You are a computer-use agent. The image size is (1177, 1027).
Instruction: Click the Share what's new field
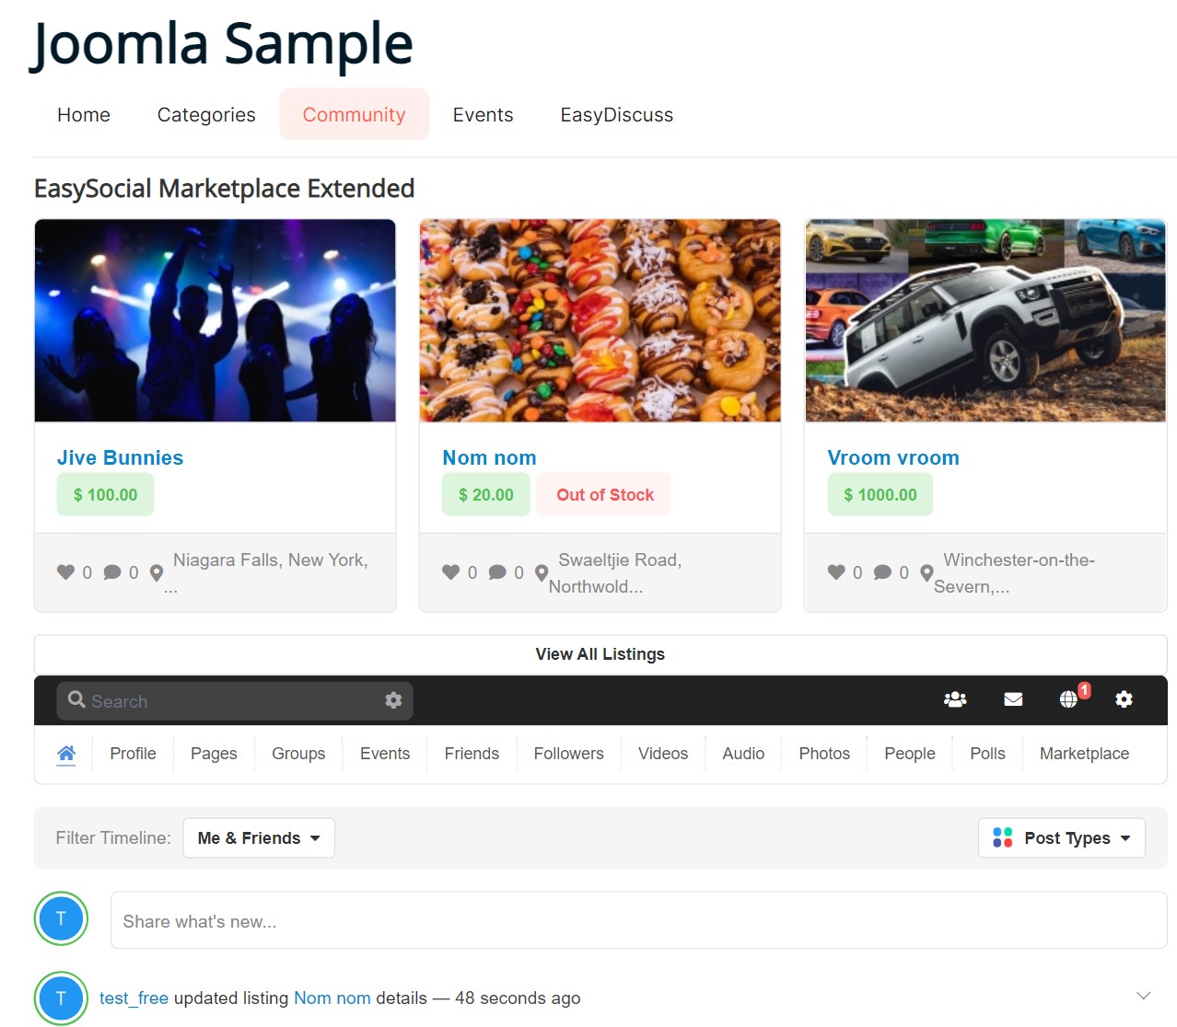click(x=638, y=921)
